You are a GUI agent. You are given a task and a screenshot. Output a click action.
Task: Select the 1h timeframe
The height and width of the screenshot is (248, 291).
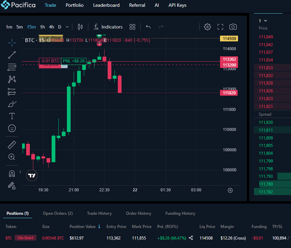pyautogui.click(x=42, y=27)
